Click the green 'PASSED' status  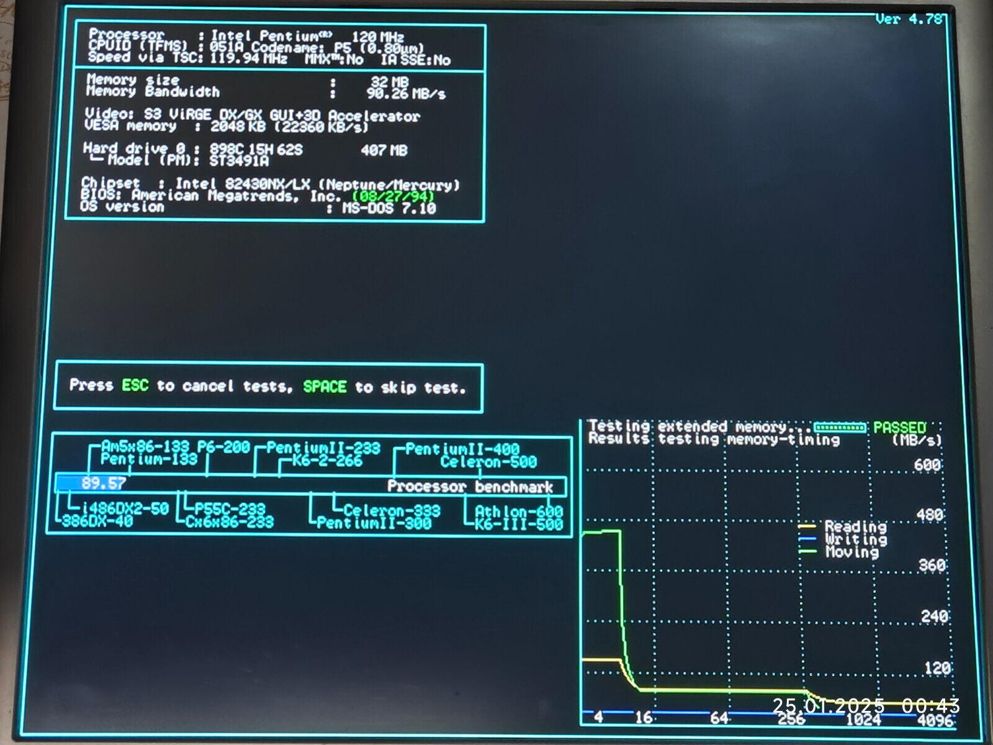pos(900,428)
